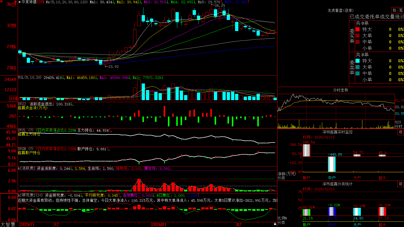Click the 深圳超赢实时监控 panel title

tap(337, 132)
